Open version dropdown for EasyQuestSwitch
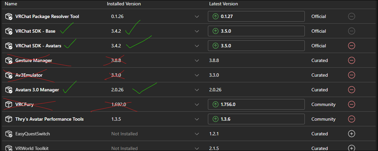 (197, 134)
